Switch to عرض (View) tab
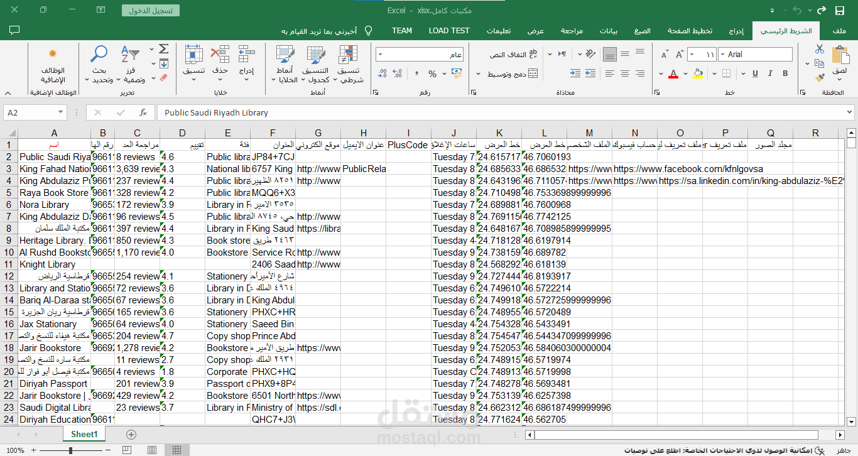 pyautogui.click(x=536, y=31)
